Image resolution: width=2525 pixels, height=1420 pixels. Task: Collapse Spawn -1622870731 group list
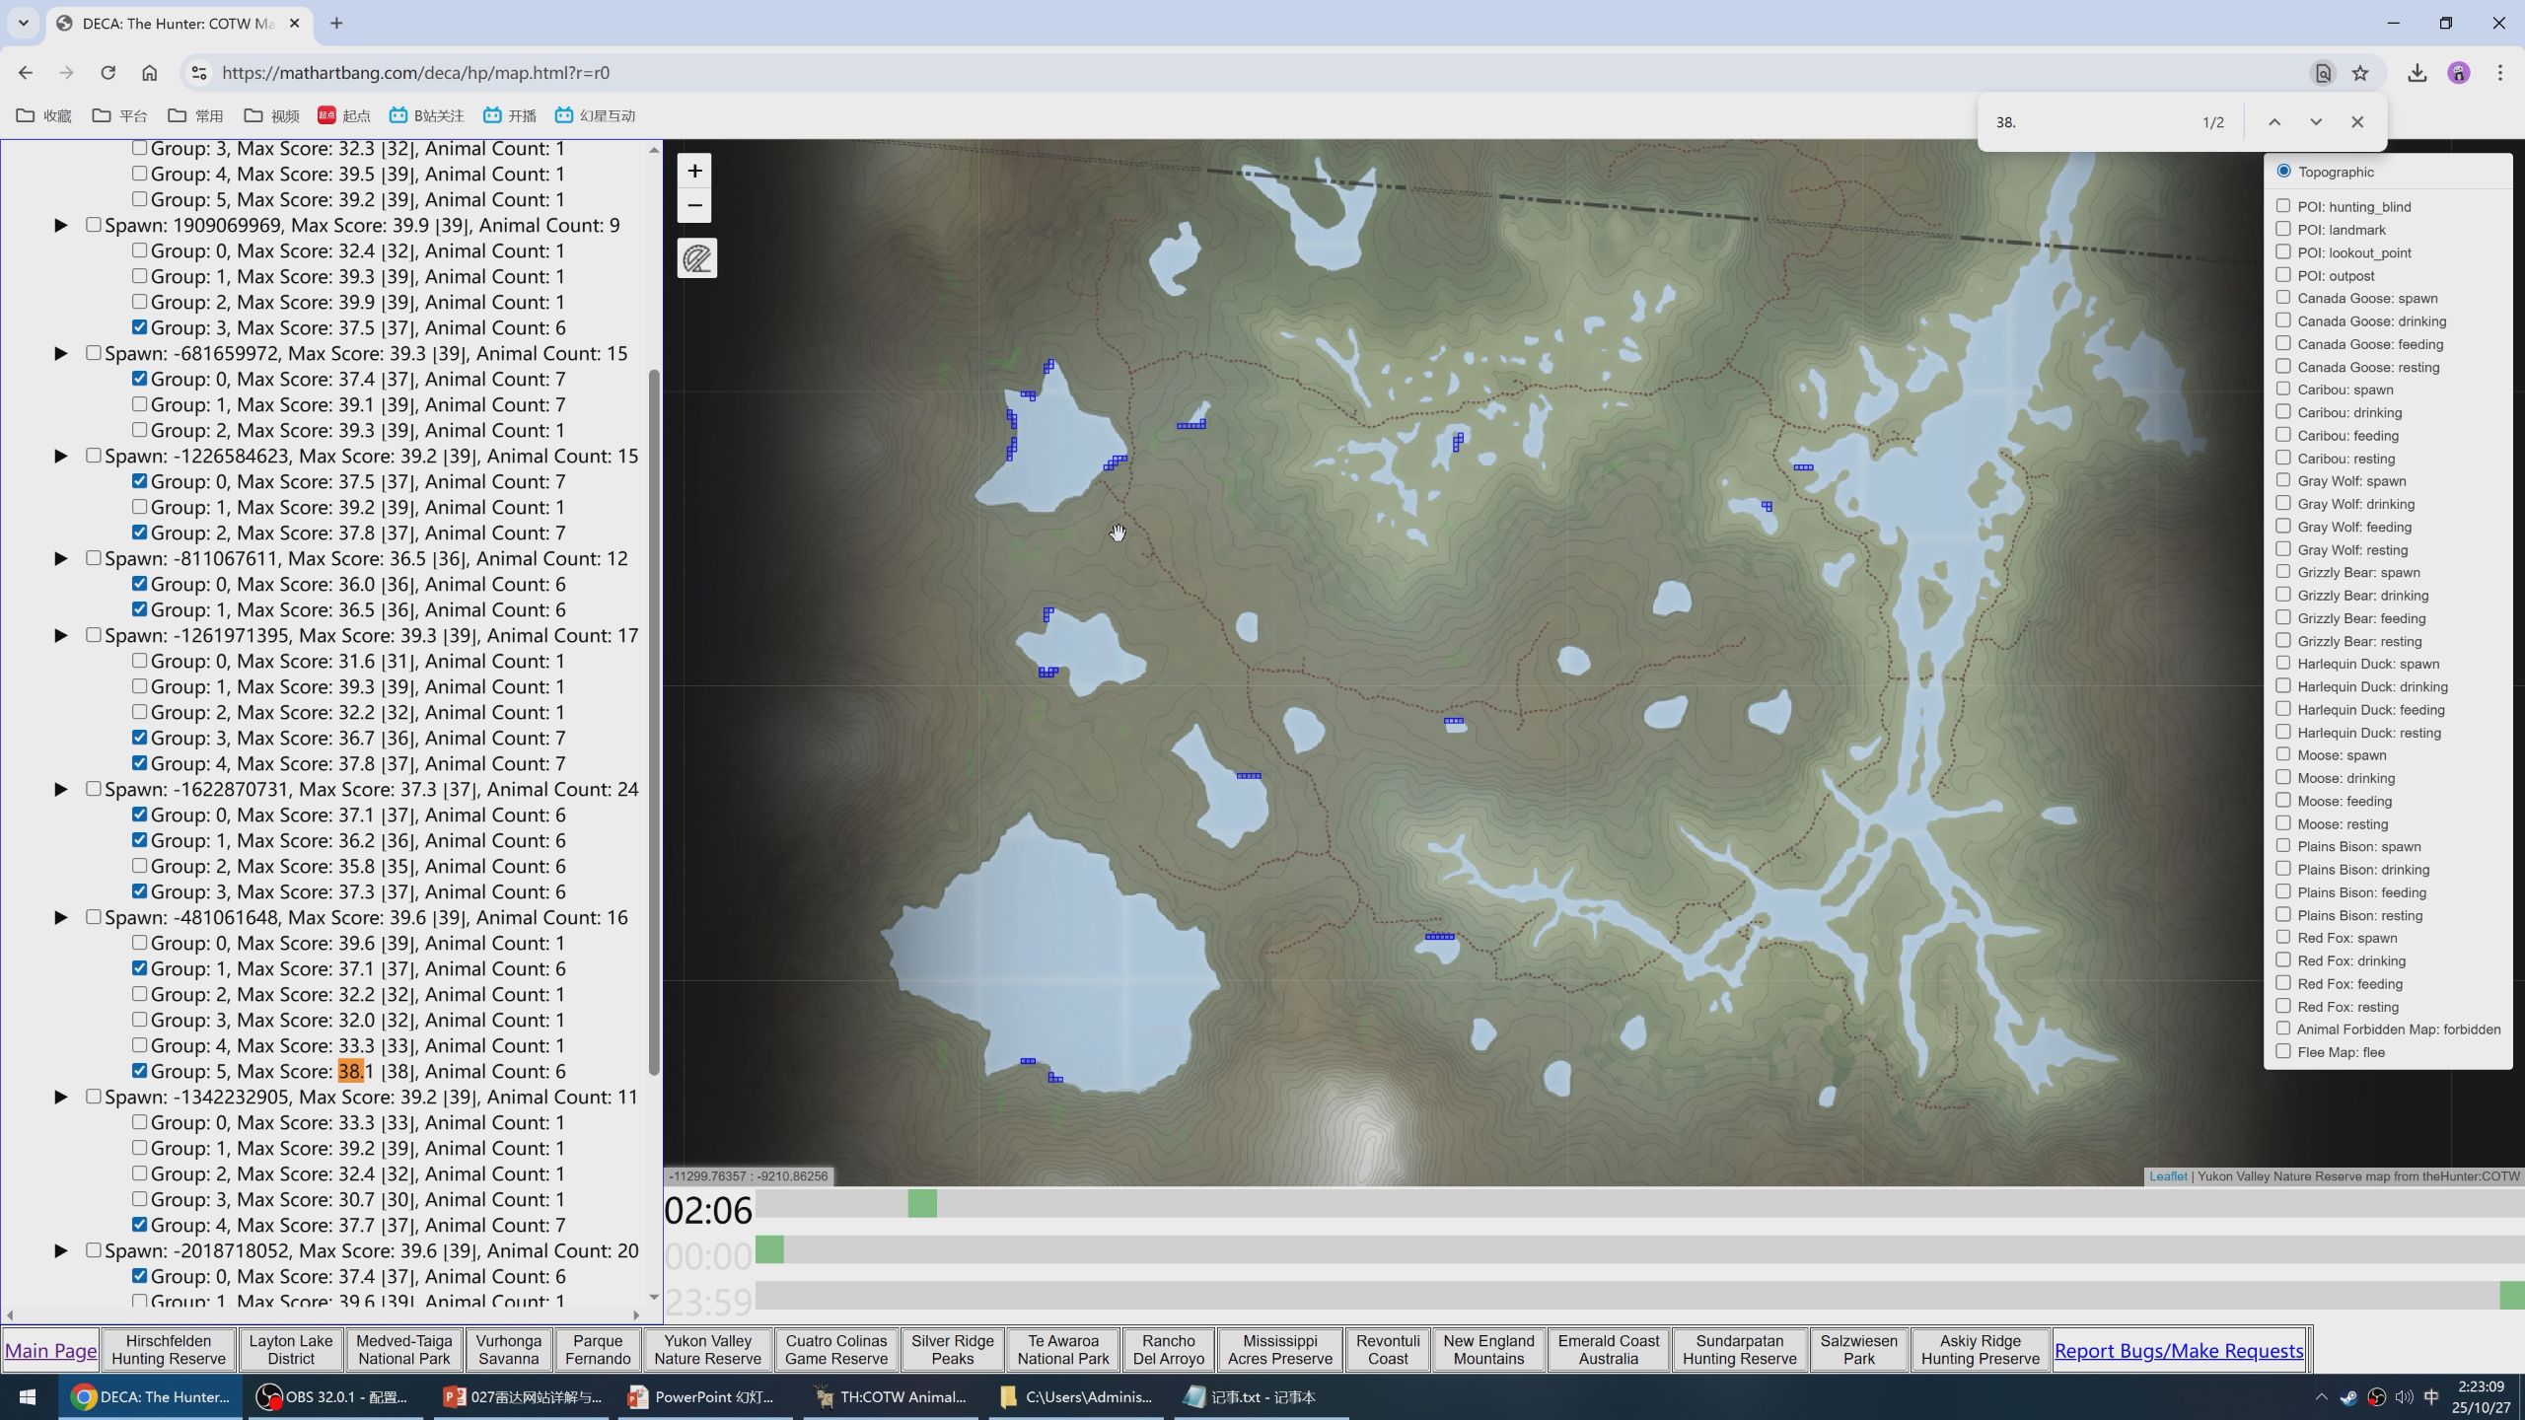61,790
